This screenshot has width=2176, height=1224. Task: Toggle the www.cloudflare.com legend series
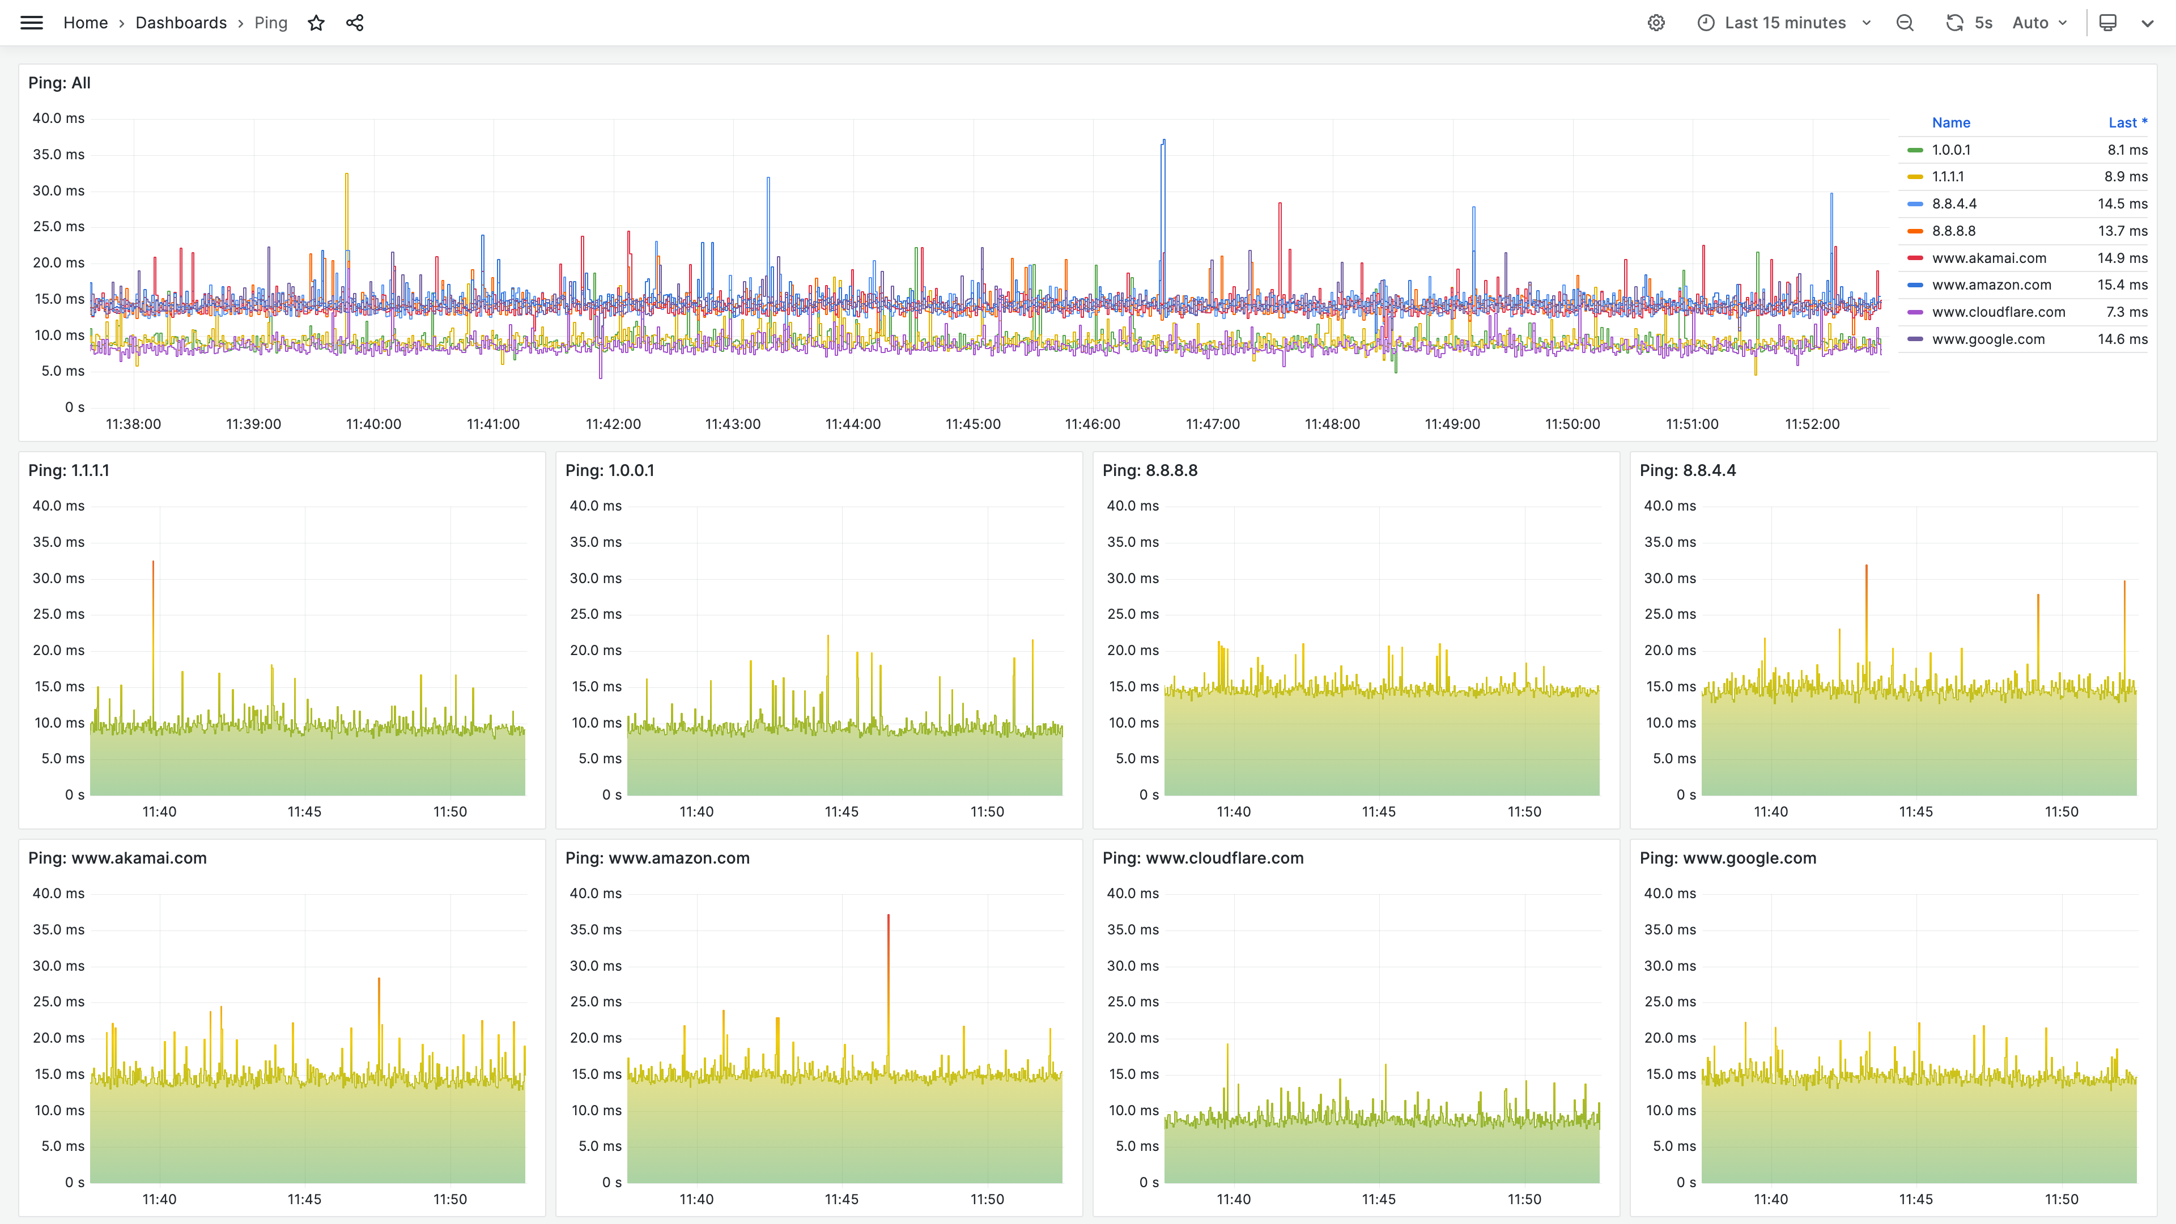1997,312
